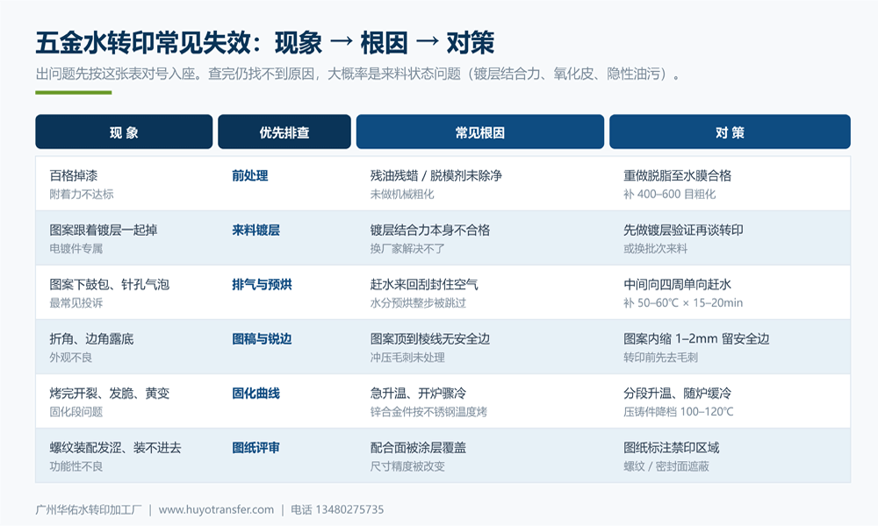This screenshot has width=878, height=526.
Task: Select the 图案跟着镀层一起掉 cell
Action: point(104,230)
